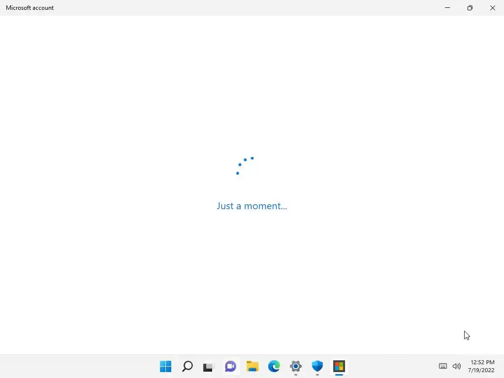
Task: Click the 'Just a moment...' text
Action: pyautogui.click(x=252, y=206)
